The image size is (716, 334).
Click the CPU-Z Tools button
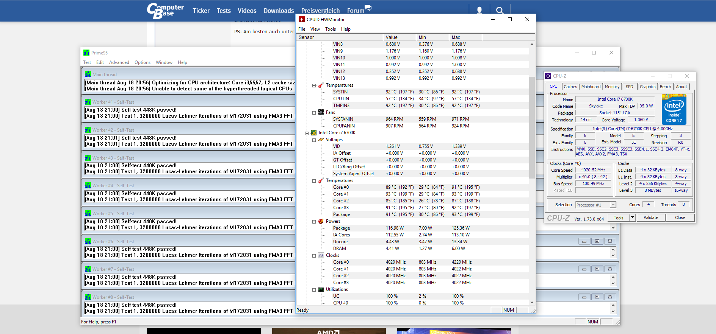point(619,217)
